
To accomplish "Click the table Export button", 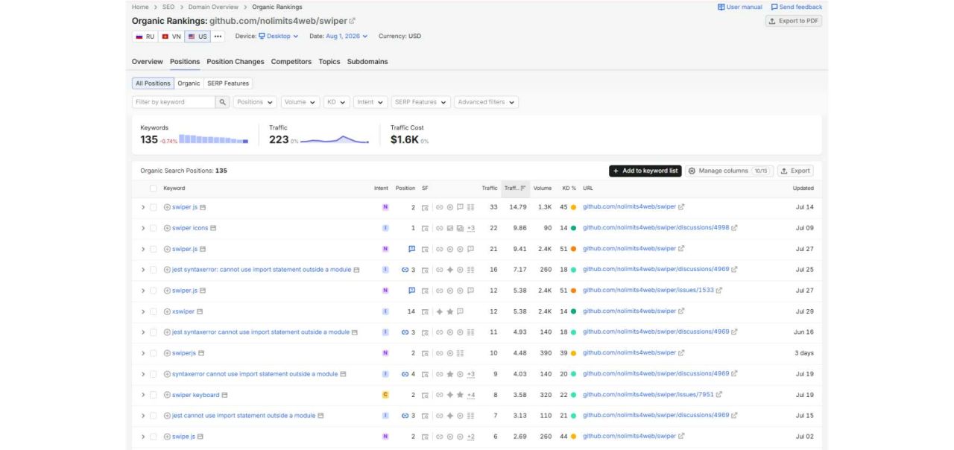I will tap(795, 171).
